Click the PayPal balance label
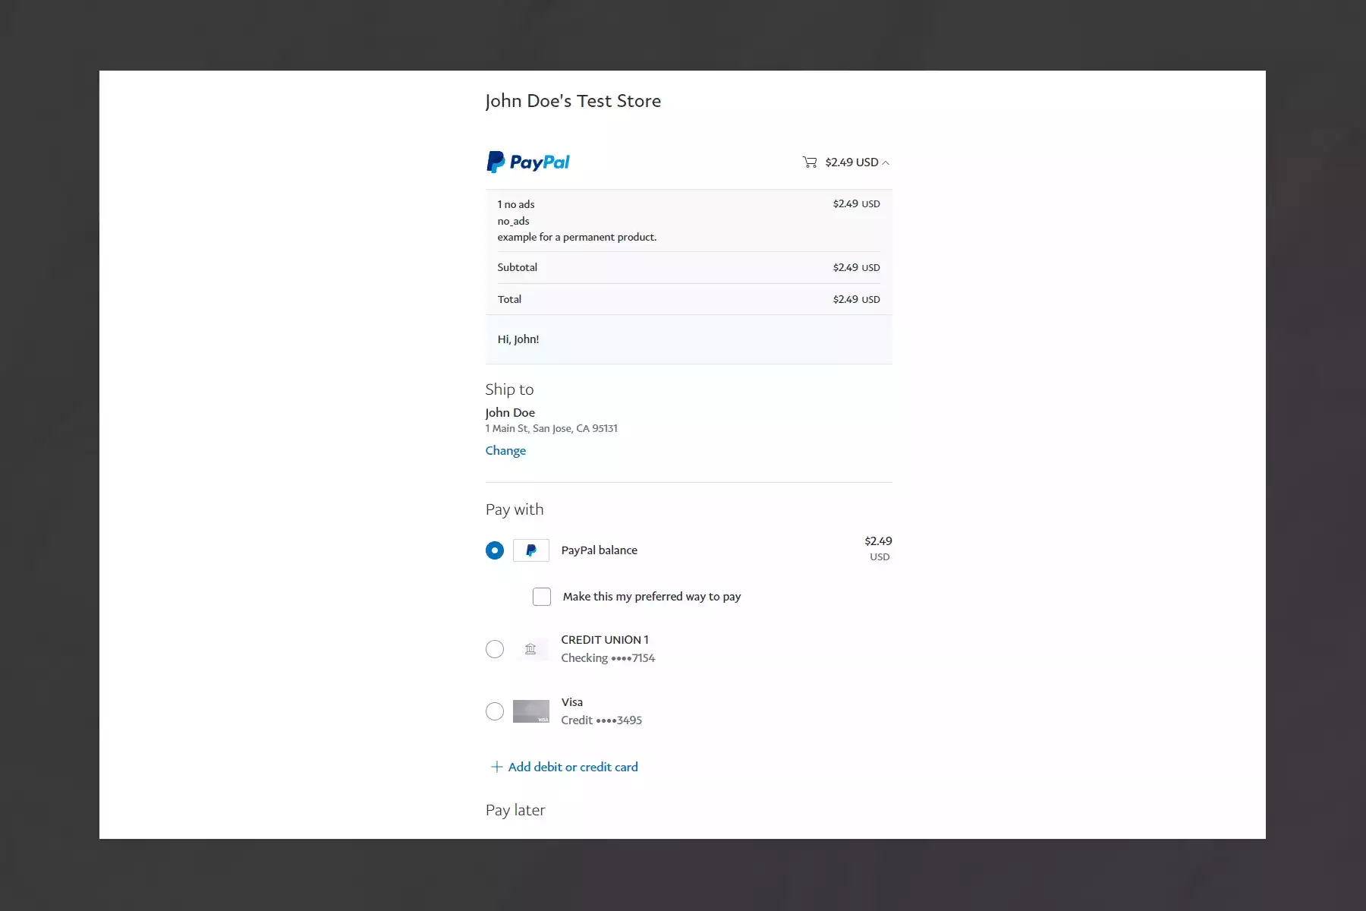 (x=600, y=550)
